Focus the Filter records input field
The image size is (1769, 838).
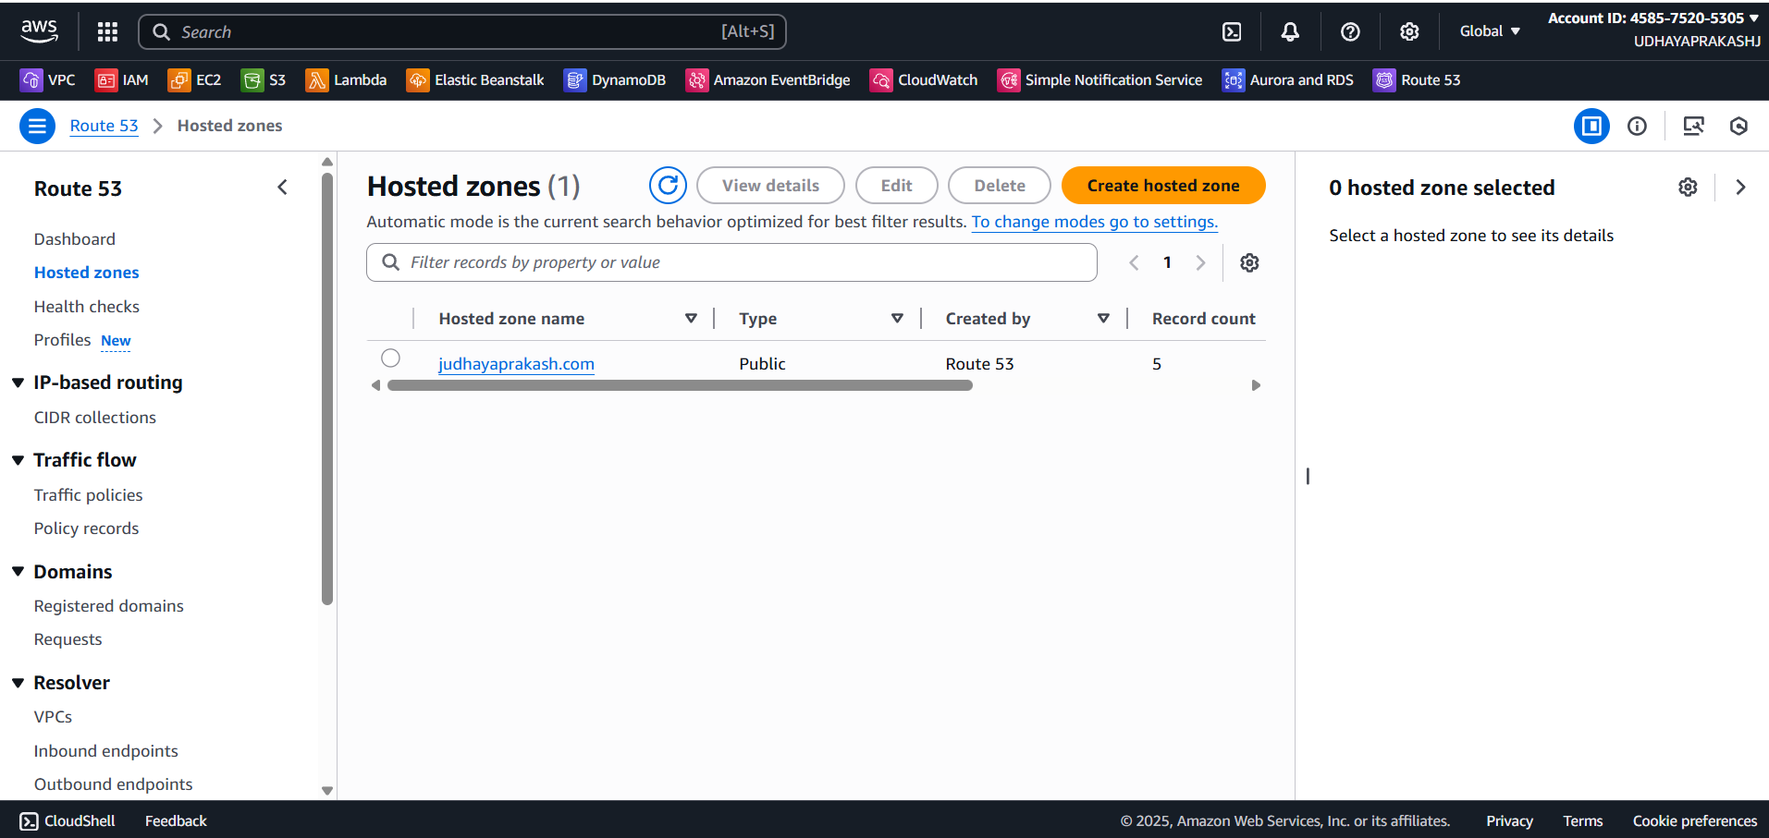coord(731,262)
